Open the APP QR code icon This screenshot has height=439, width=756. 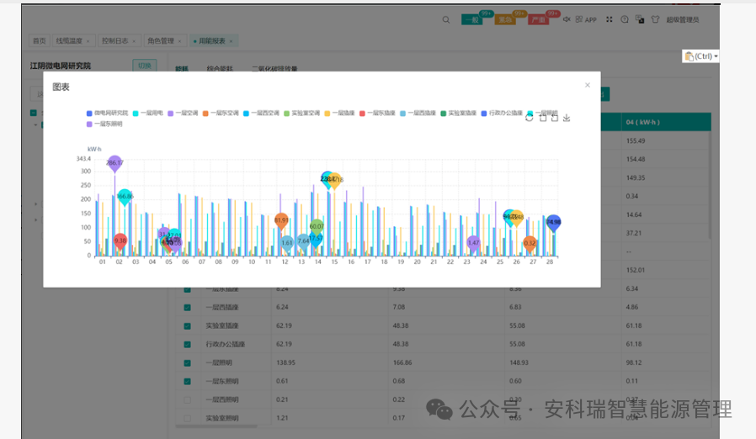(579, 19)
